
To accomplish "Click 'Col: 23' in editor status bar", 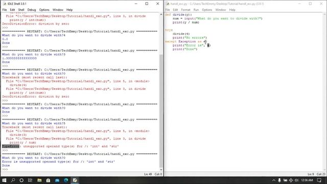I will click(x=321, y=174).
